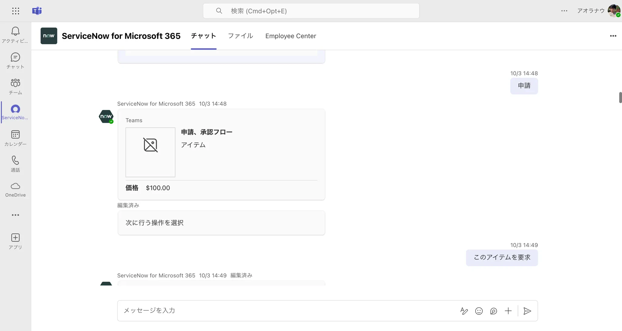Image resolution: width=622 pixels, height=331 pixels.
Task: Click the ServiceNow bot avatar on catalog message
Action: click(x=106, y=116)
